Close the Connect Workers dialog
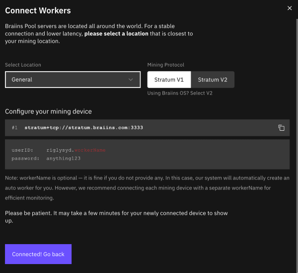Image resolution: width=298 pixels, height=273 pixels. 290,8
